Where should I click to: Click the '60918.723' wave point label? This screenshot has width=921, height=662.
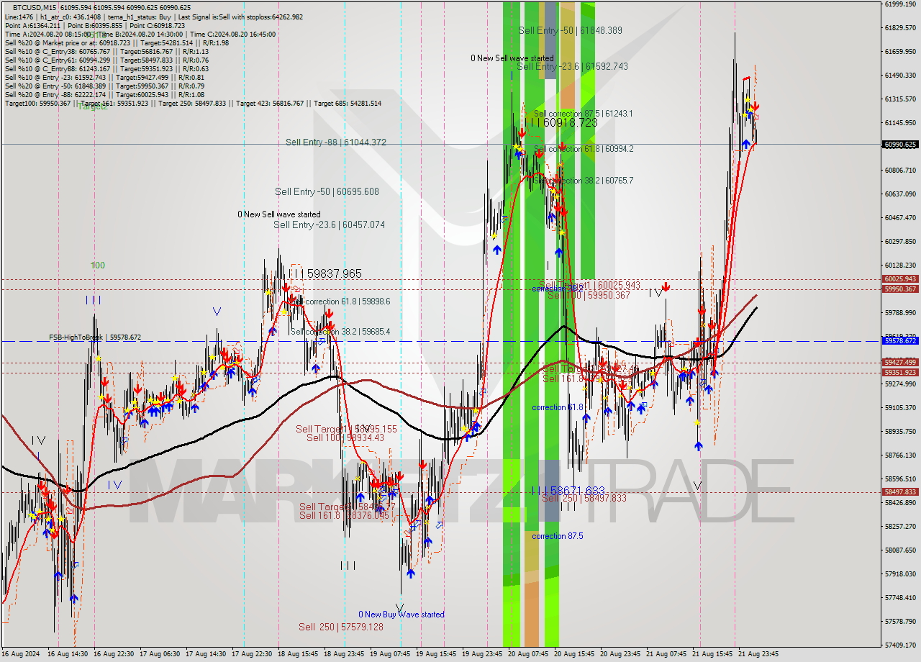coord(570,123)
